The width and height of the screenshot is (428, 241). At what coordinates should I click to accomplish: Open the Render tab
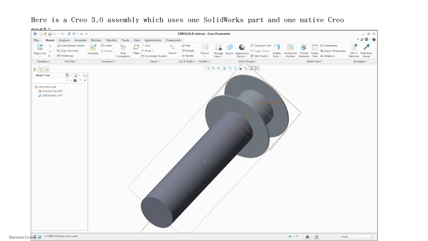point(96,40)
